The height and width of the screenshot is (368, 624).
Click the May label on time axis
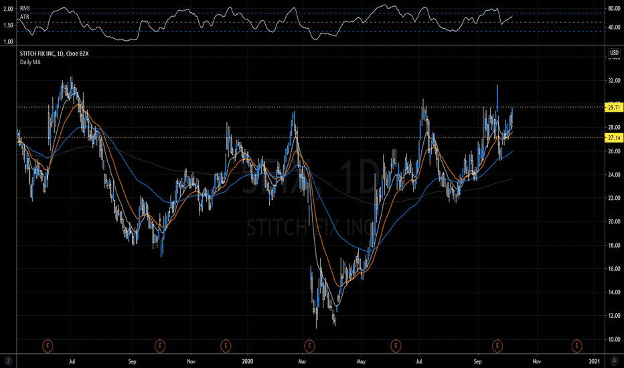[x=361, y=361]
